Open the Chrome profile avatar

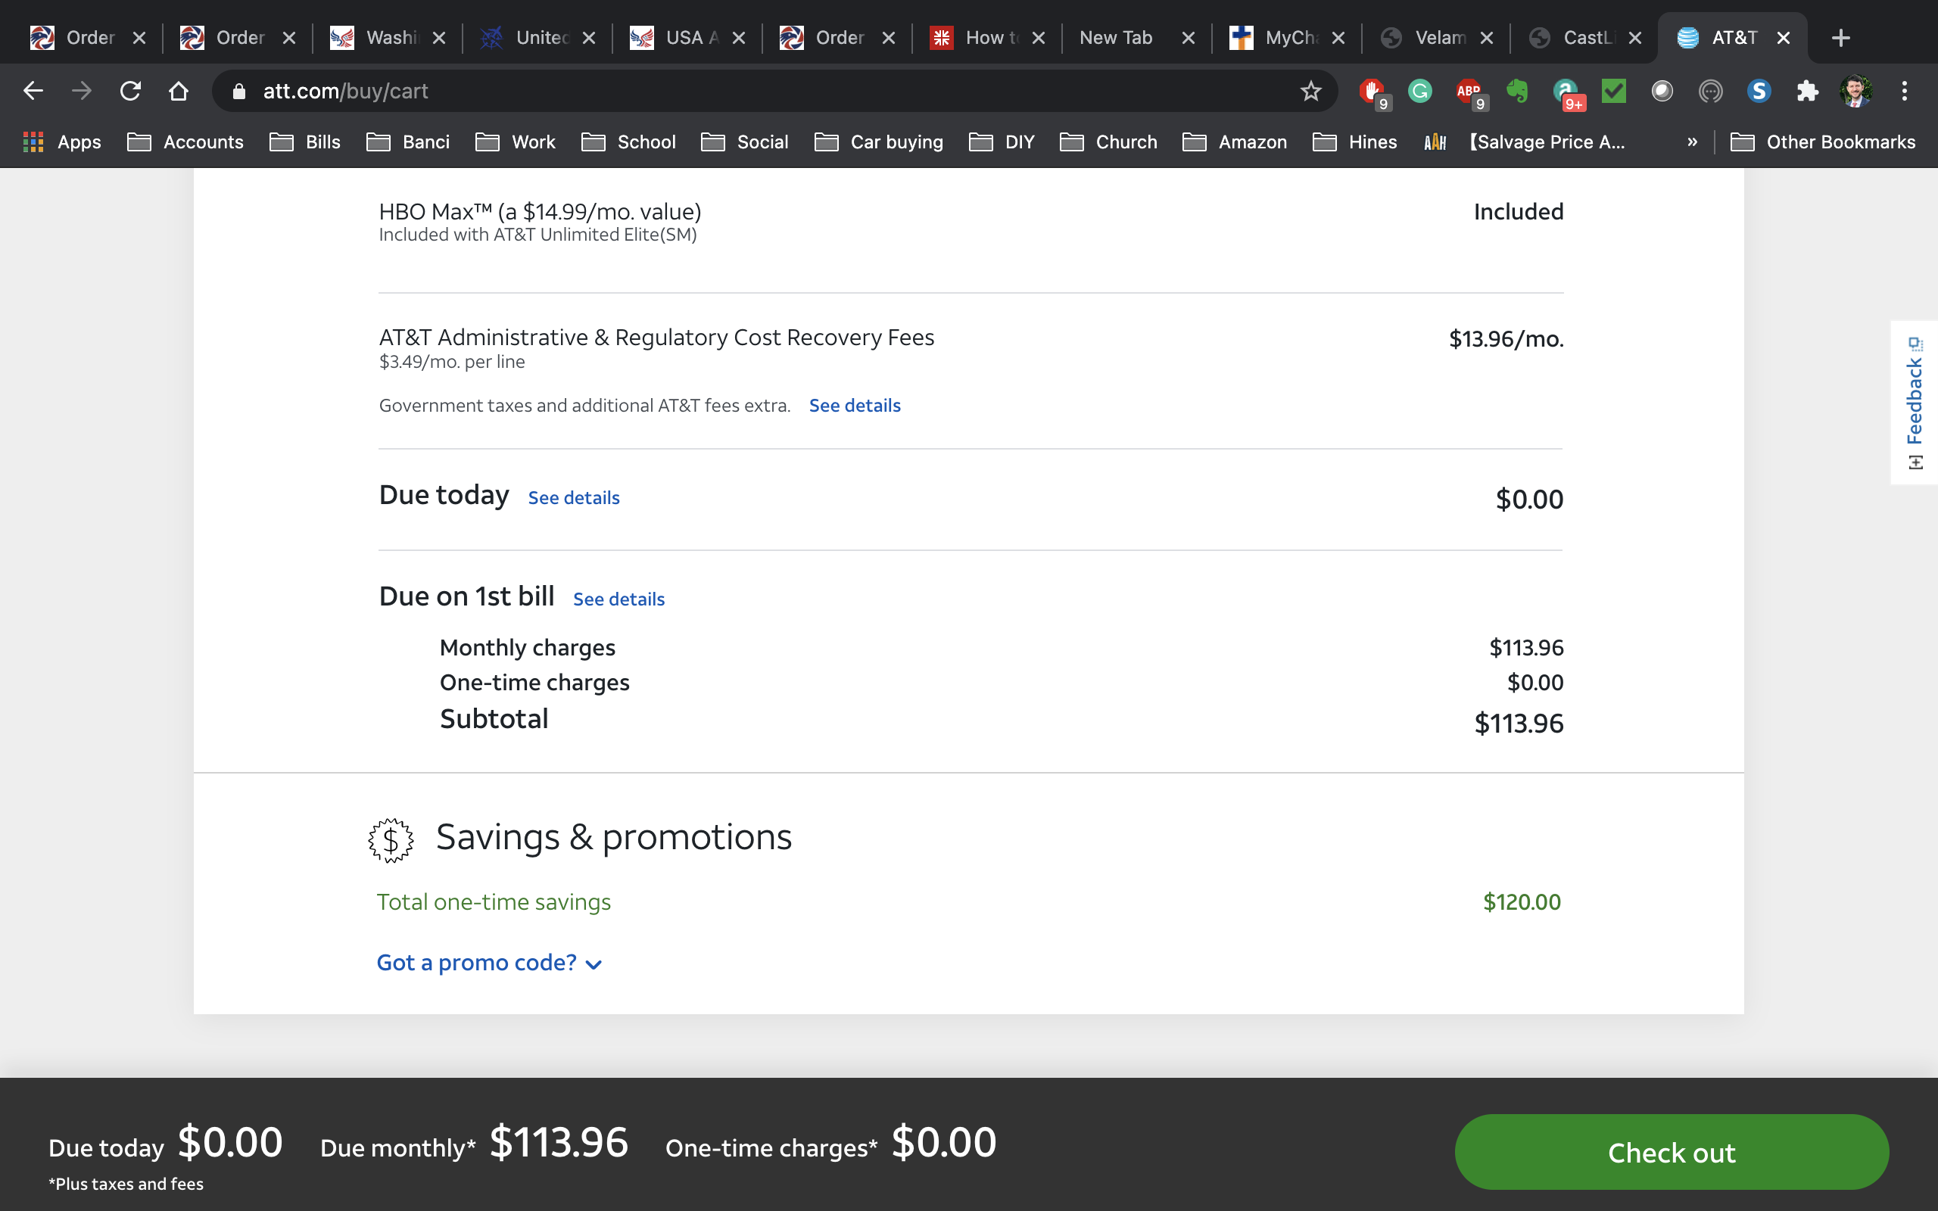pos(1855,92)
